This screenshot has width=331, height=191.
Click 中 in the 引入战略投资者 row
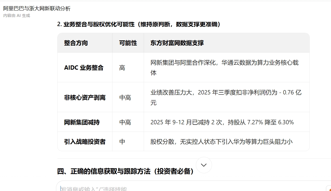(122, 142)
